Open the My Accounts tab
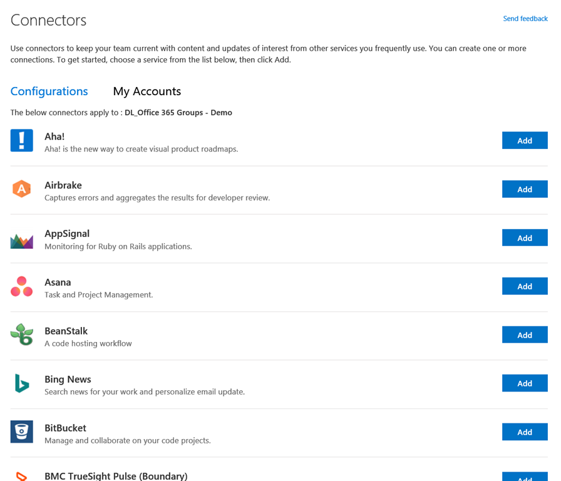 tap(147, 91)
